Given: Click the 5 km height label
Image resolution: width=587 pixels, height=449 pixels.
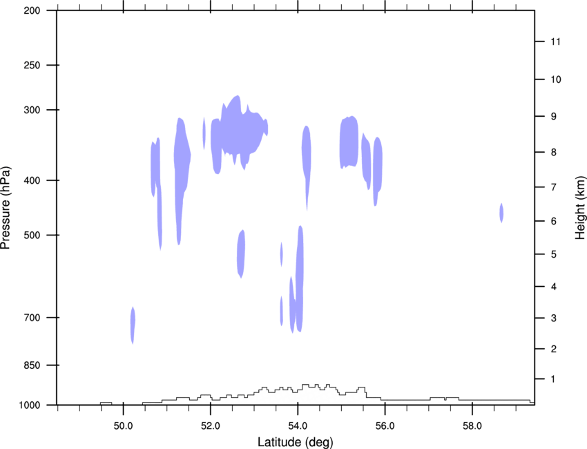Looking at the screenshot, I should click(554, 254).
